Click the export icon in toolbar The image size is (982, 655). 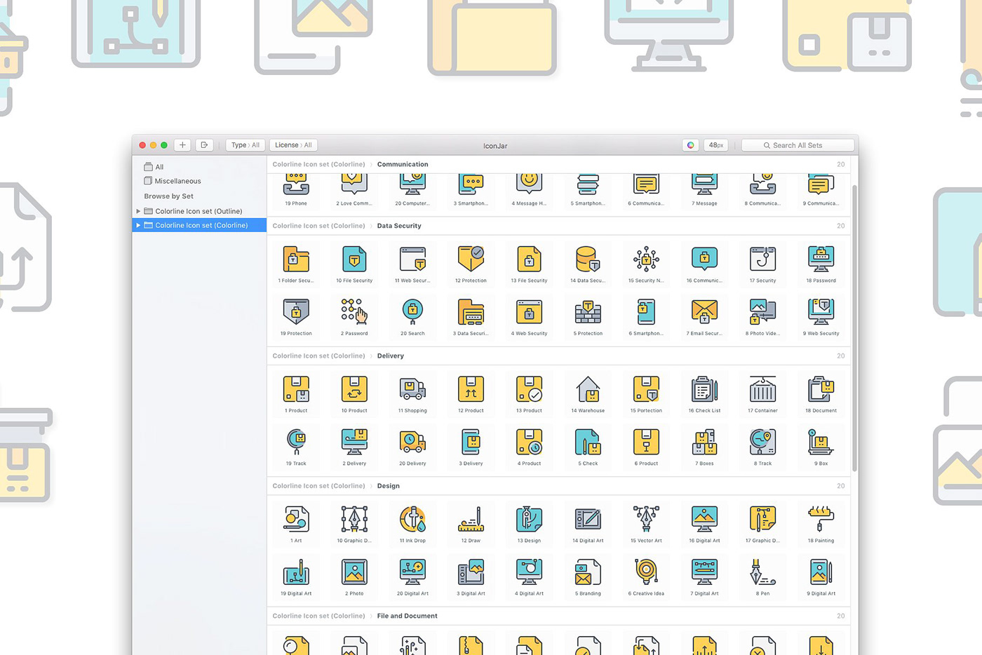[204, 145]
